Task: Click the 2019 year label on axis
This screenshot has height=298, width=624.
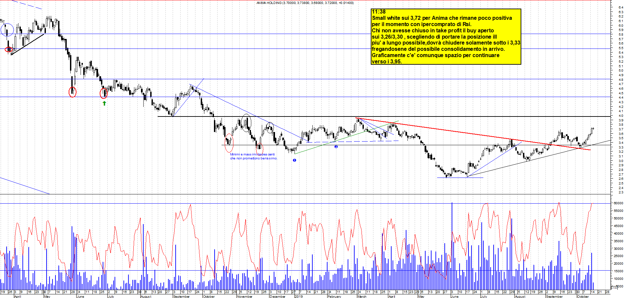Action: coord(298,296)
